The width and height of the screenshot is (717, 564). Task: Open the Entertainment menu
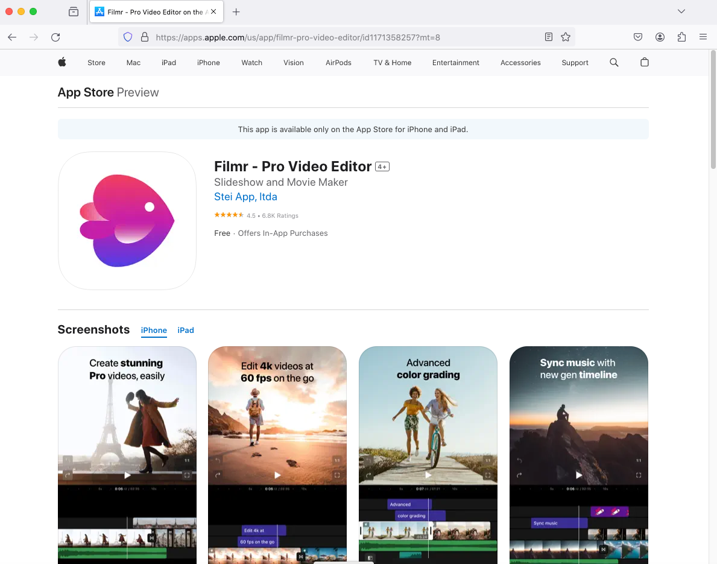pos(456,63)
